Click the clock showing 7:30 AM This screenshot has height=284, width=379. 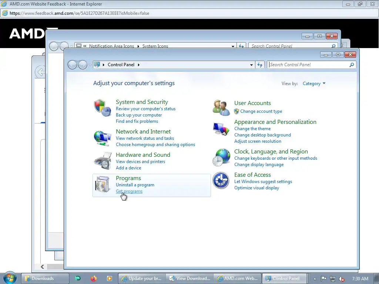pos(360,279)
